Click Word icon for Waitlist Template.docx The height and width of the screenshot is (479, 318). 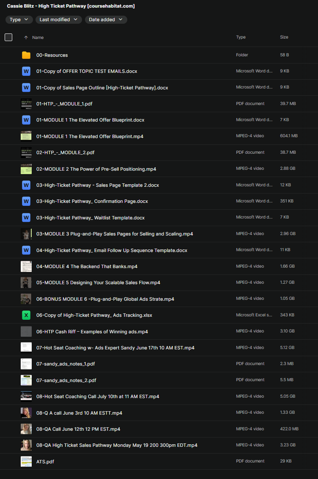point(26,218)
